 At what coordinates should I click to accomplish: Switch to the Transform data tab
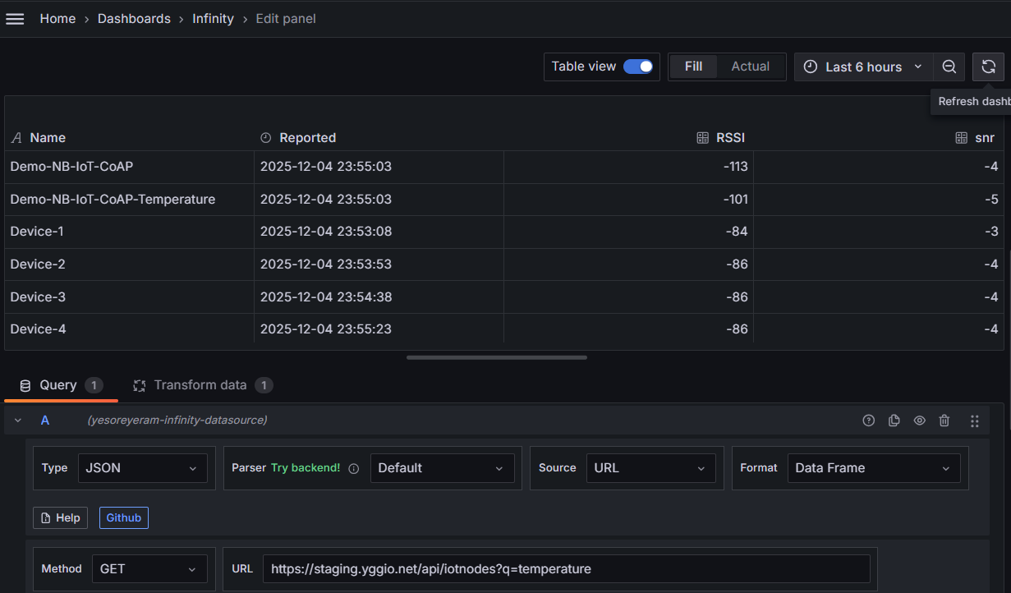201,385
